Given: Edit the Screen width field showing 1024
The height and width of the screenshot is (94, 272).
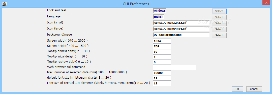Looking at the screenshot, I should (x=162, y=41).
